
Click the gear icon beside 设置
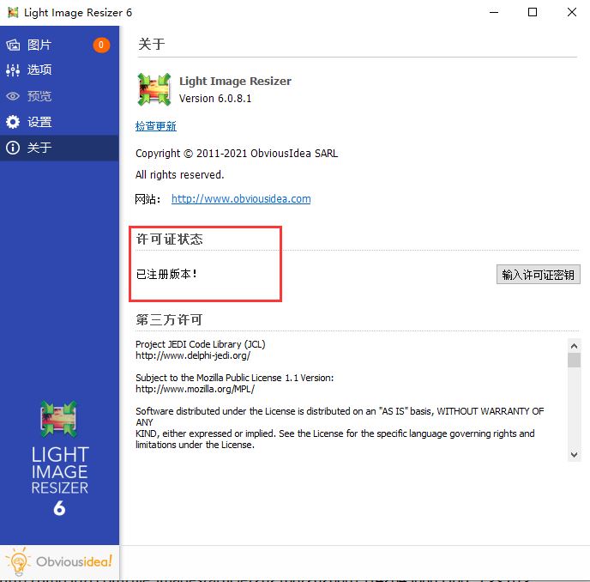[x=13, y=122]
